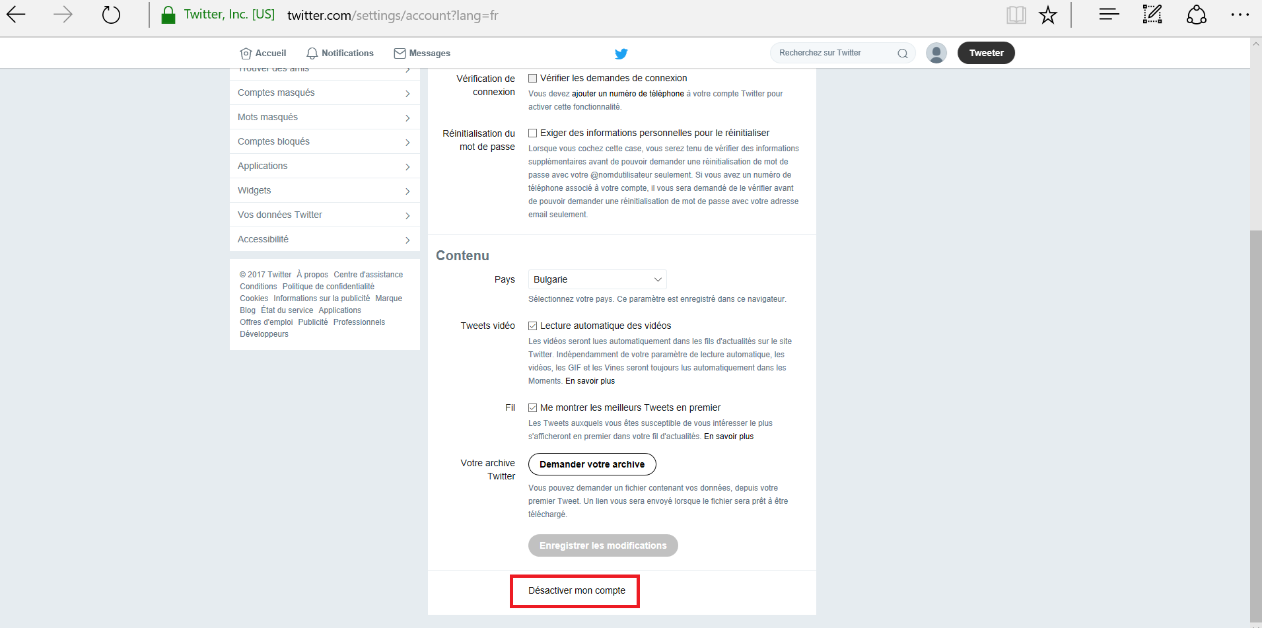Click Désactiver mon compte link
Viewport: 1262px width, 628px height.
point(577,590)
